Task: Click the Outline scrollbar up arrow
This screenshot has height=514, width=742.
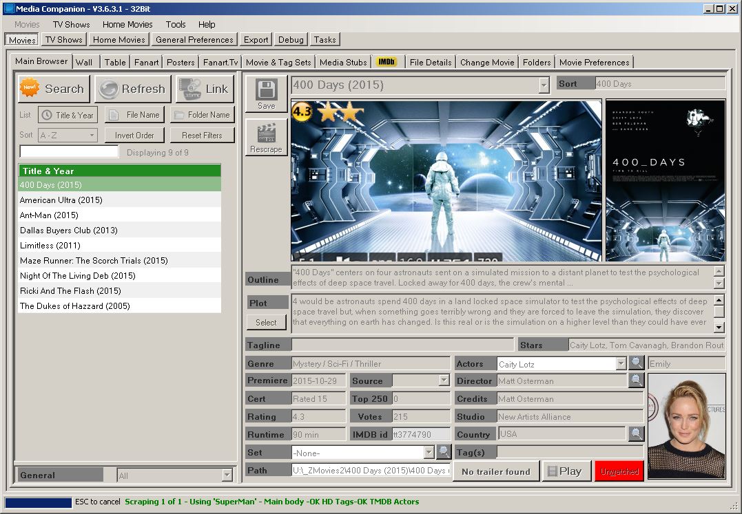Action: point(719,271)
